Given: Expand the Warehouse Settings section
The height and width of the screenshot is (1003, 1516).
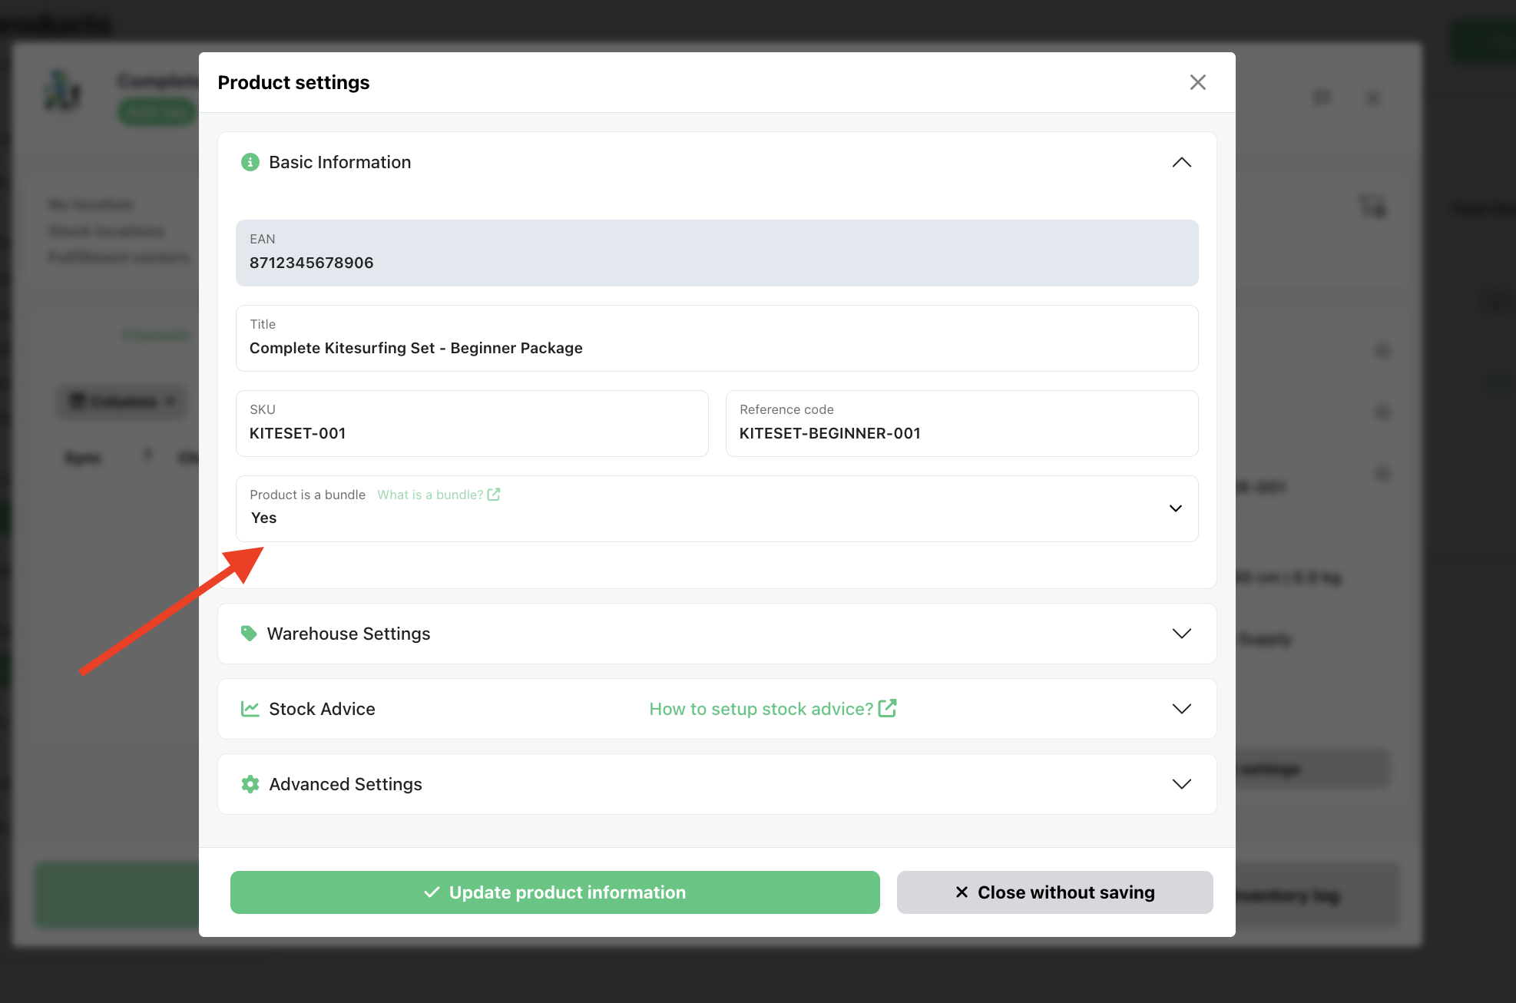Looking at the screenshot, I should (x=1181, y=634).
